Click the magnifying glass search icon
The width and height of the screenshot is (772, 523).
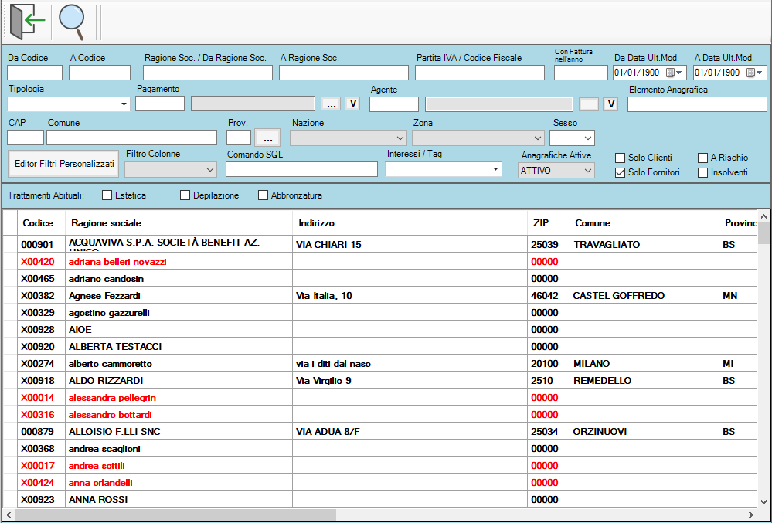pyautogui.click(x=71, y=22)
